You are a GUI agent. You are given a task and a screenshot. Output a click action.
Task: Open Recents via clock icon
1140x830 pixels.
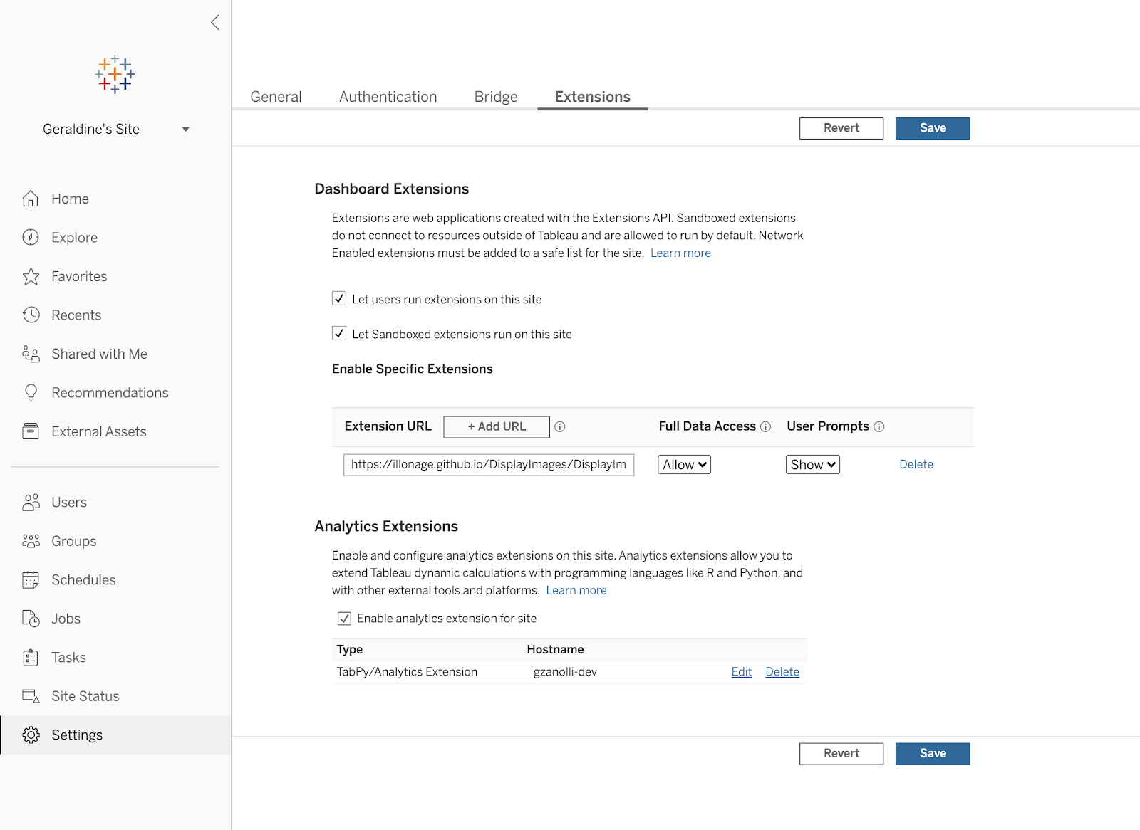pos(31,315)
